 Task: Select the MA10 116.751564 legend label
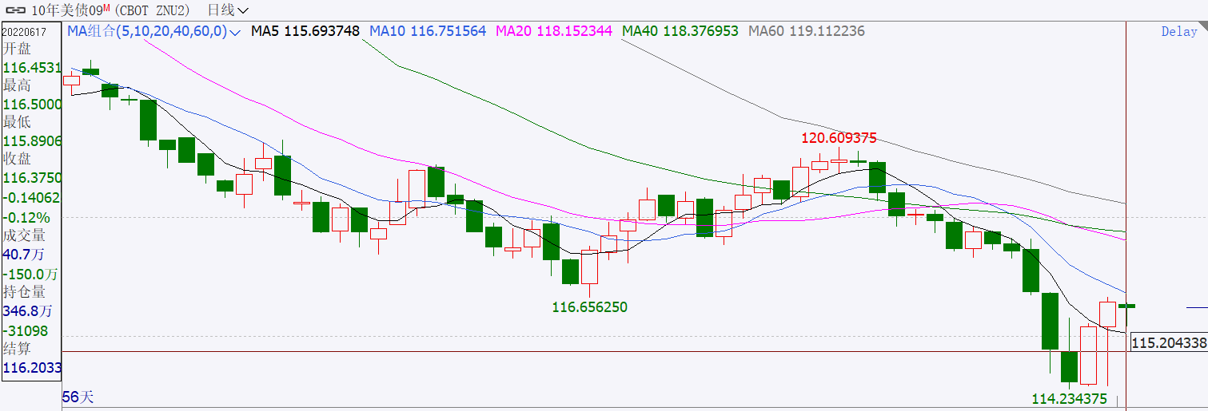429,31
